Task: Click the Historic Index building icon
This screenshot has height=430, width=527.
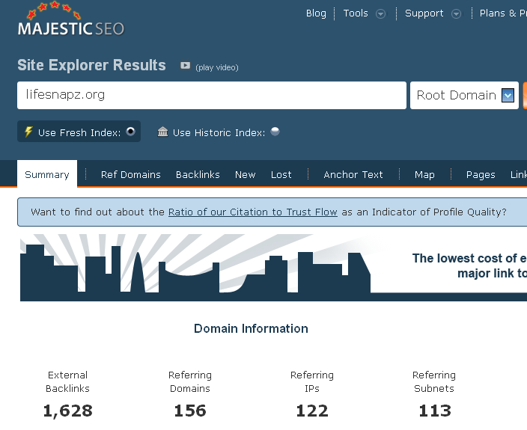Action: 162,132
